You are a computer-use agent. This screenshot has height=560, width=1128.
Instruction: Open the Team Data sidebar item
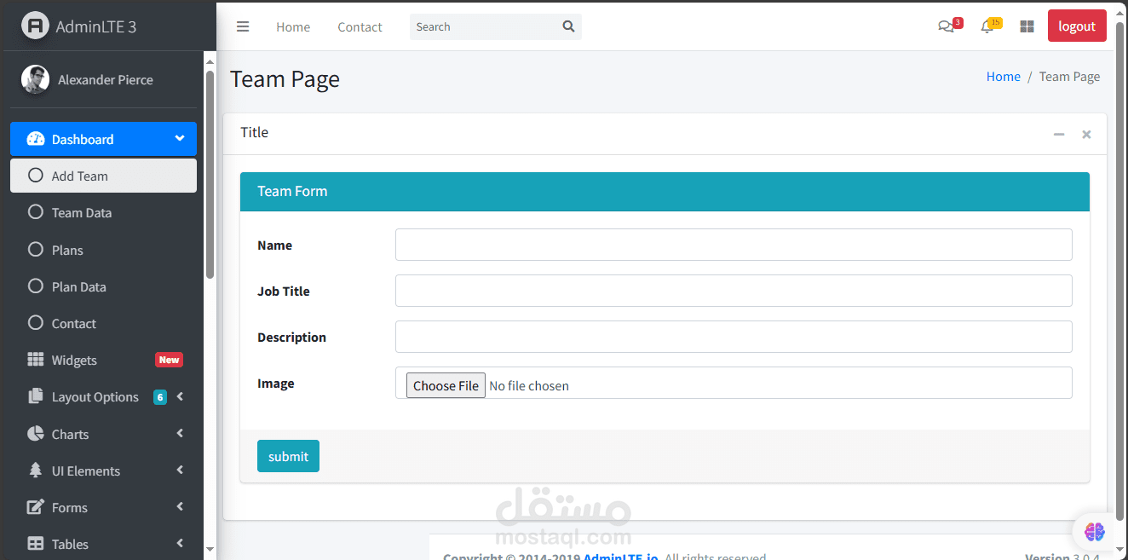(x=103, y=212)
